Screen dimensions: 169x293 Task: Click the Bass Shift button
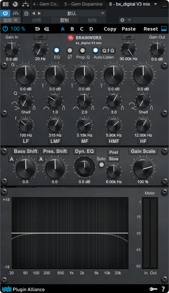pos(26,151)
